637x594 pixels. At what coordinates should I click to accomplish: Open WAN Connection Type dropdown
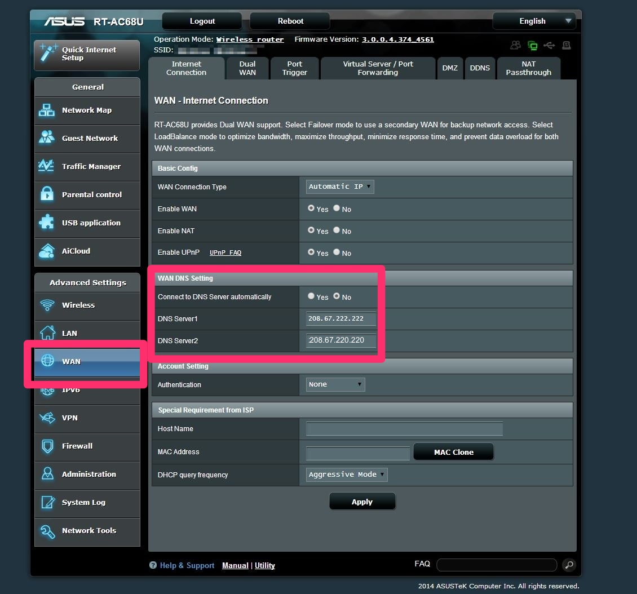pyautogui.click(x=339, y=187)
